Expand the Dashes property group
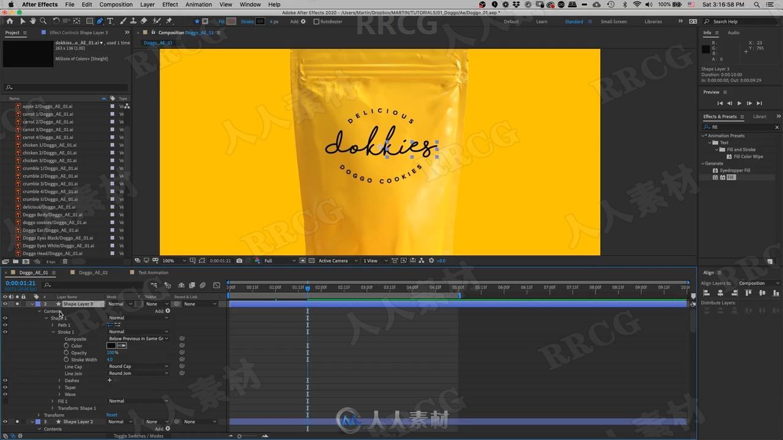Screen dimensions: 783x440 [x=59, y=380]
